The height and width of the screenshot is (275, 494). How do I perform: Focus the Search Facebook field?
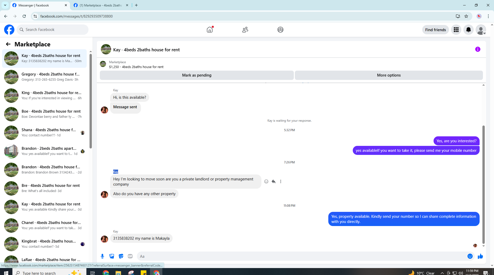pos(53,30)
